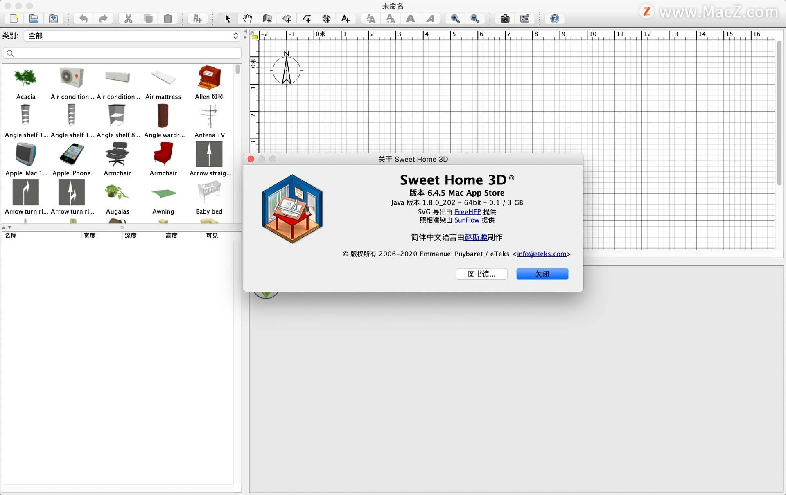Click the Create photo camera icon
The image size is (786, 495).
[505, 18]
